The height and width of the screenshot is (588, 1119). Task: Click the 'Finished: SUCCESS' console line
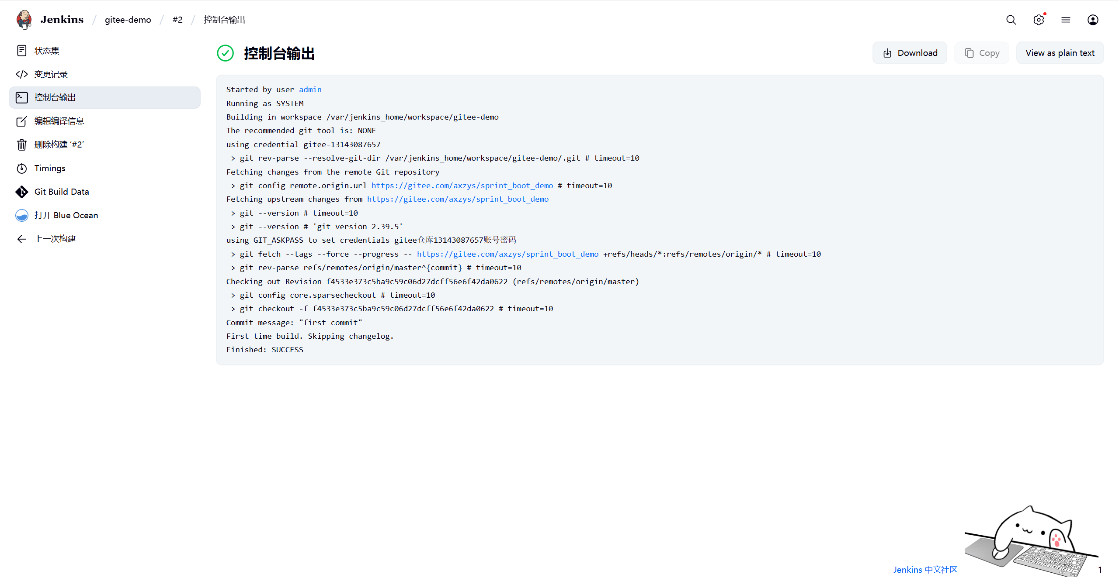[265, 350]
